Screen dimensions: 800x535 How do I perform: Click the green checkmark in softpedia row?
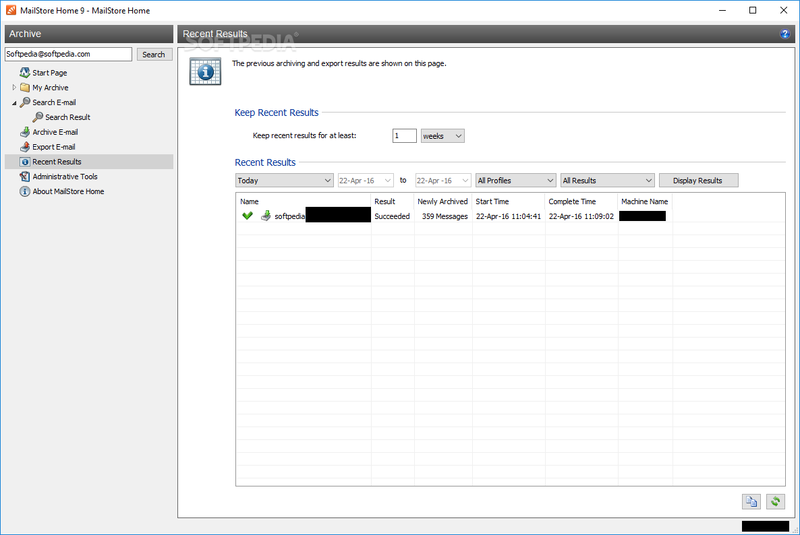[x=248, y=216]
